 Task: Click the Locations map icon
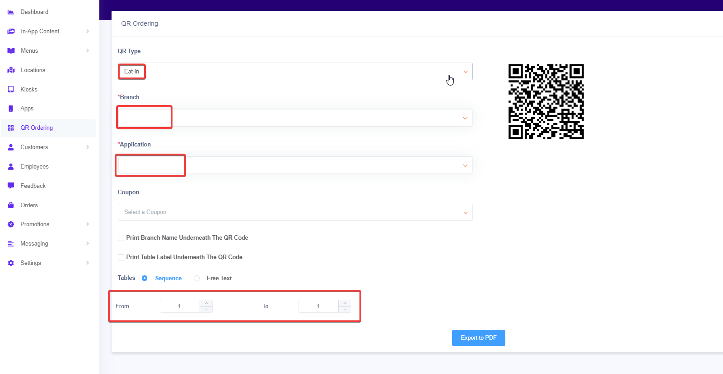(x=11, y=70)
